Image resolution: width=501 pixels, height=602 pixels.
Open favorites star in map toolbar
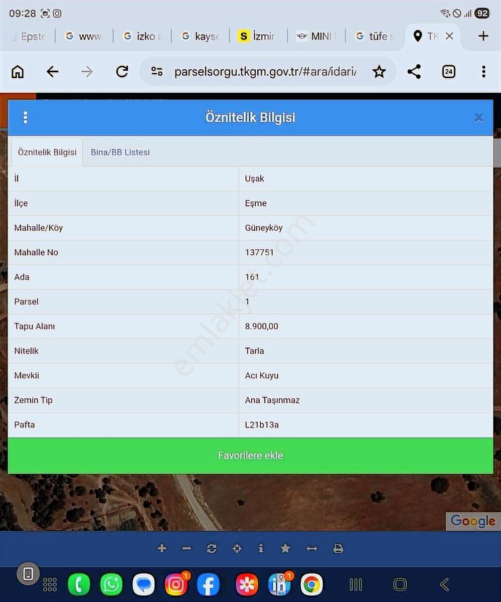(285, 548)
